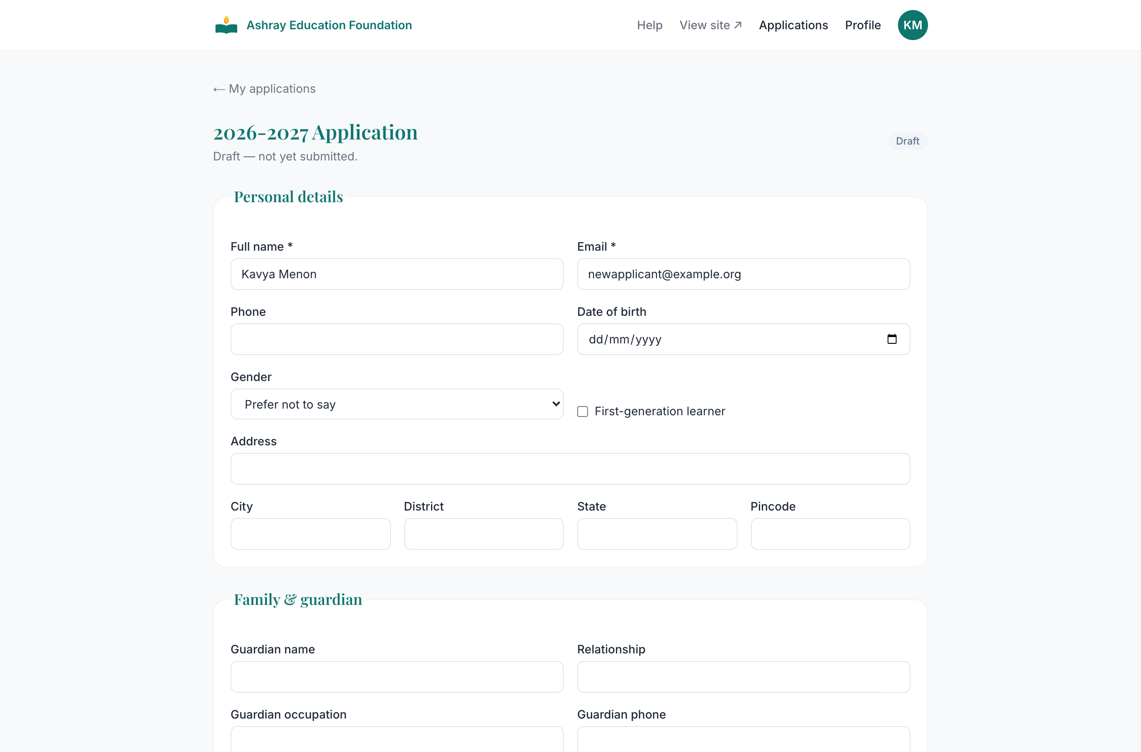This screenshot has width=1141, height=752.
Task: Click the Personal details section title
Action: (x=289, y=197)
